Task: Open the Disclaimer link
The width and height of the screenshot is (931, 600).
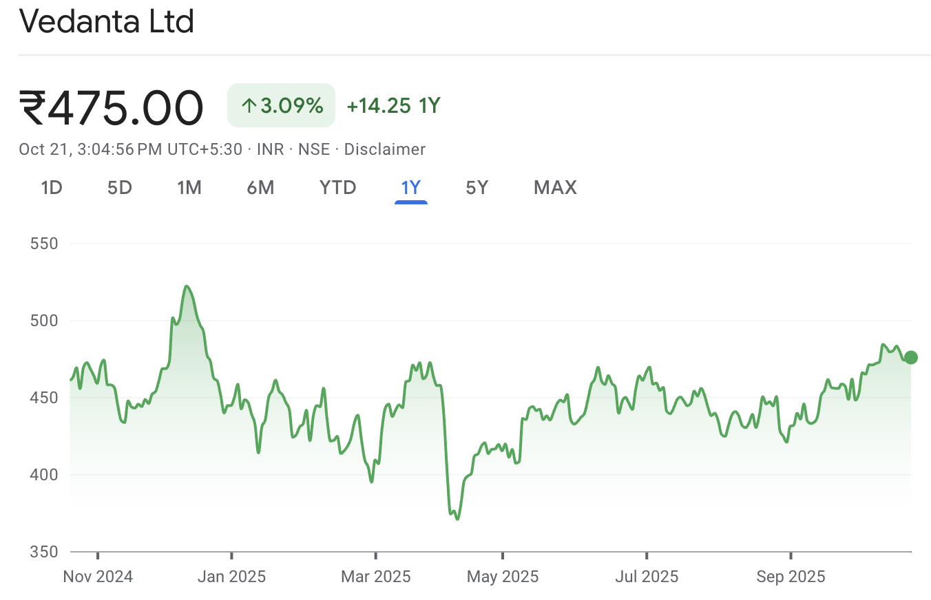Action: pyautogui.click(x=385, y=149)
